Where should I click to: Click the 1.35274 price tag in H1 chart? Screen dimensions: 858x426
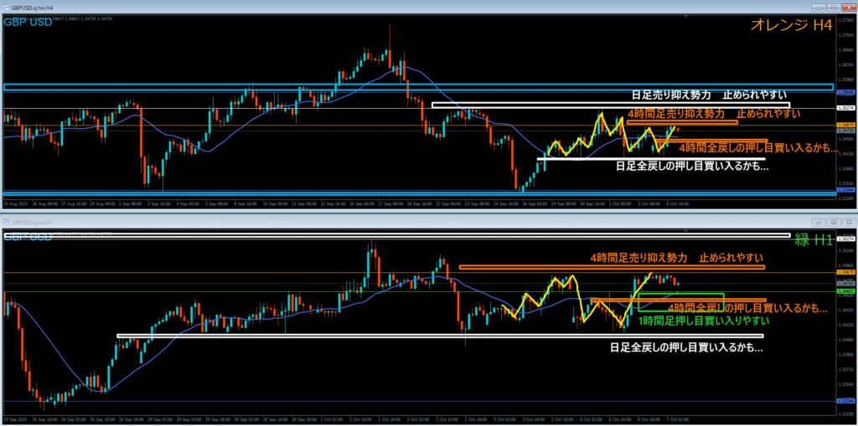pyautogui.click(x=845, y=239)
